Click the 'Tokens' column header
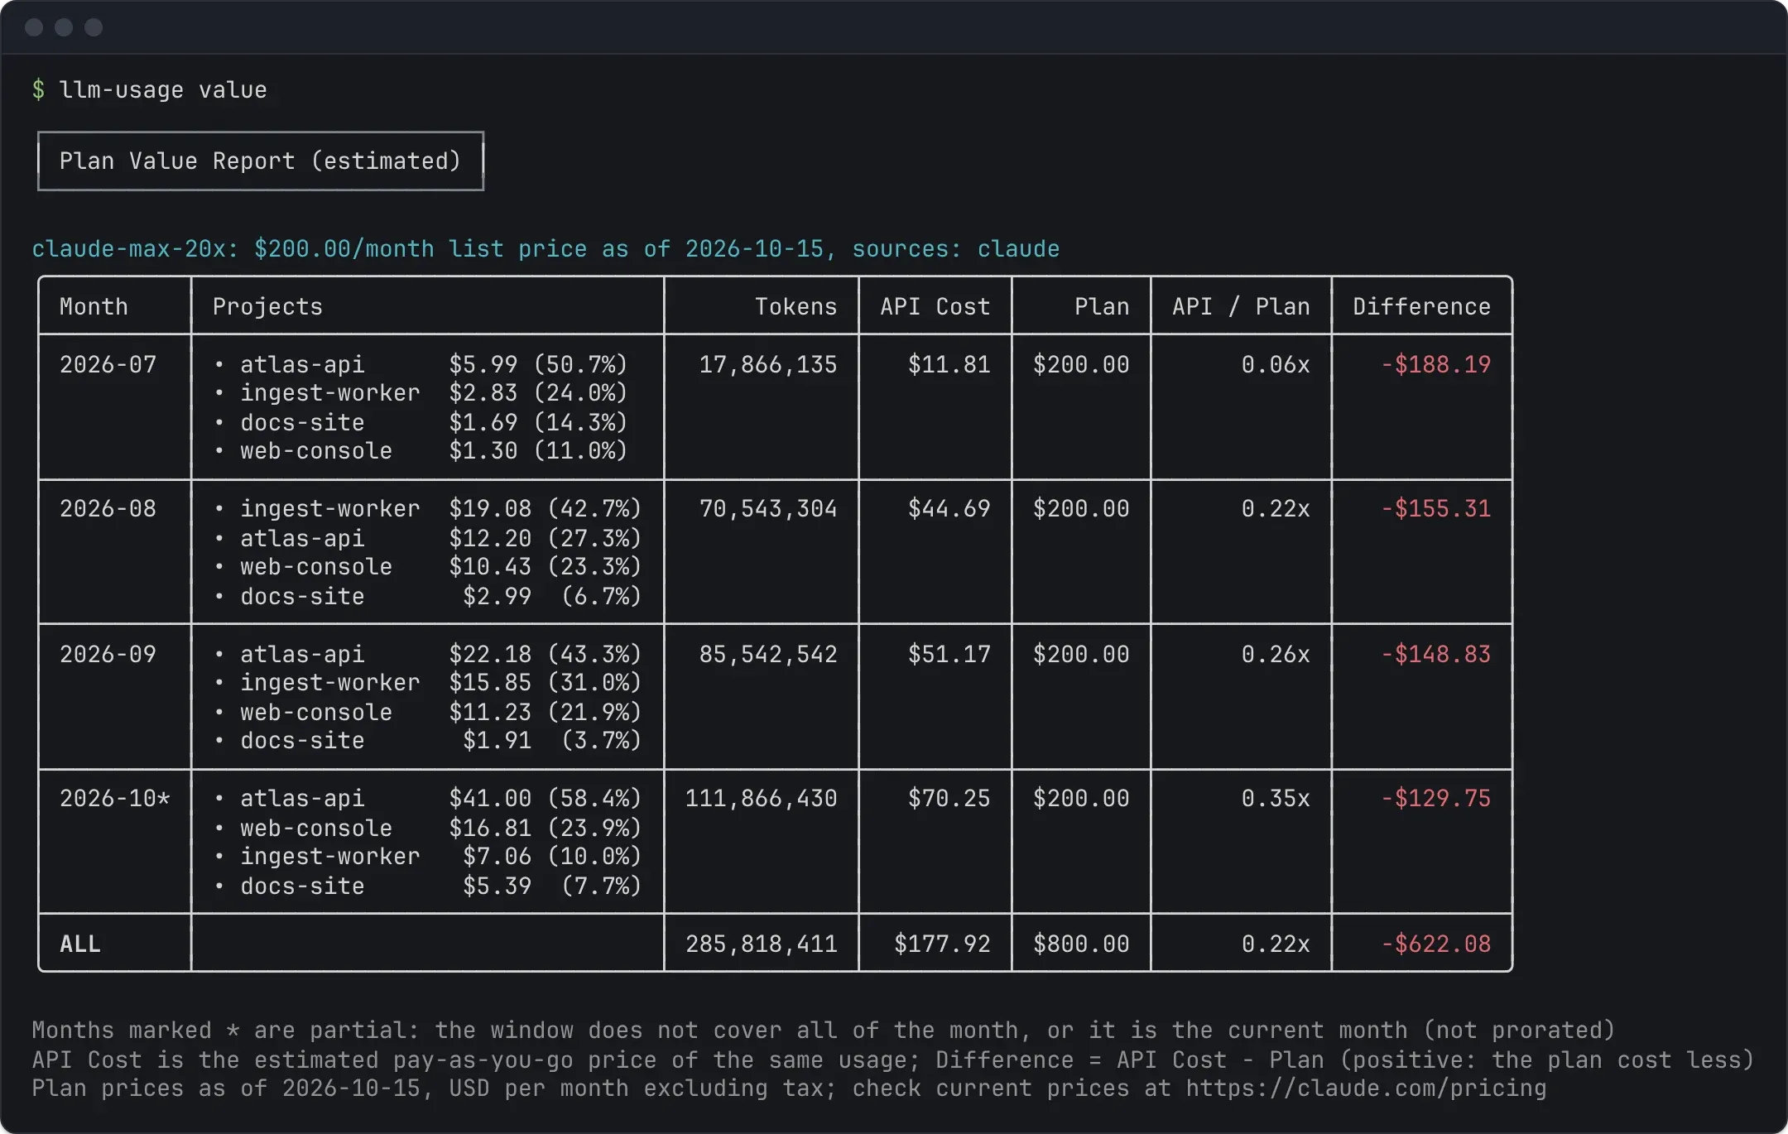 [x=795, y=306]
